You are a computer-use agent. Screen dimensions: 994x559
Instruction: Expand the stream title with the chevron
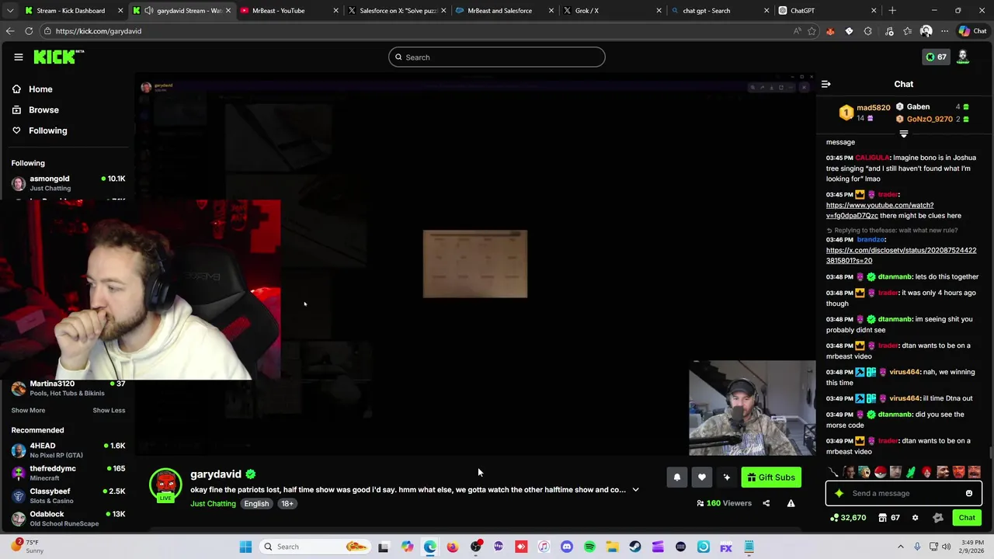click(635, 490)
